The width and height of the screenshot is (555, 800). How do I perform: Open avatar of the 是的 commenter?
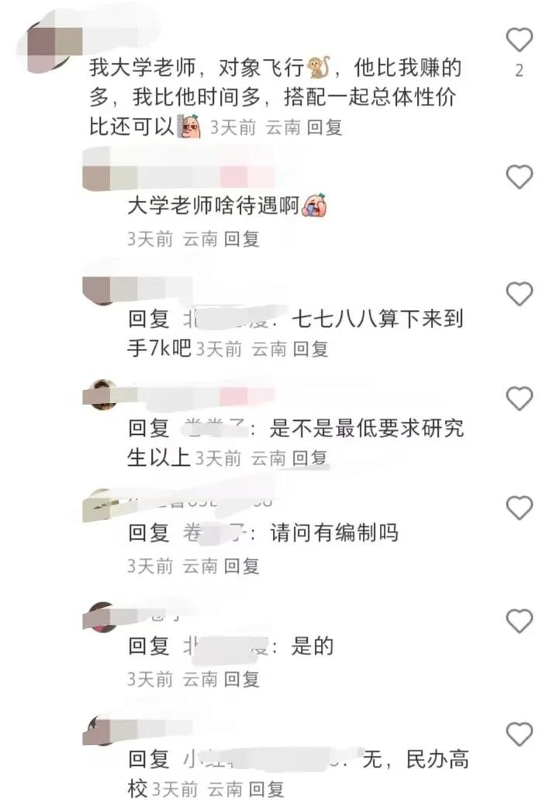tap(103, 616)
